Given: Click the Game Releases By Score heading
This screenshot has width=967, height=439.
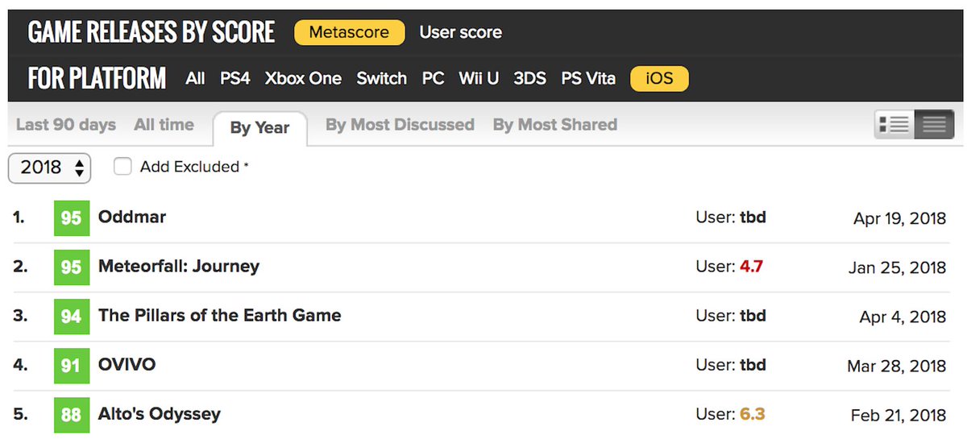Looking at the screenshot, I should (x=151, y=32).
